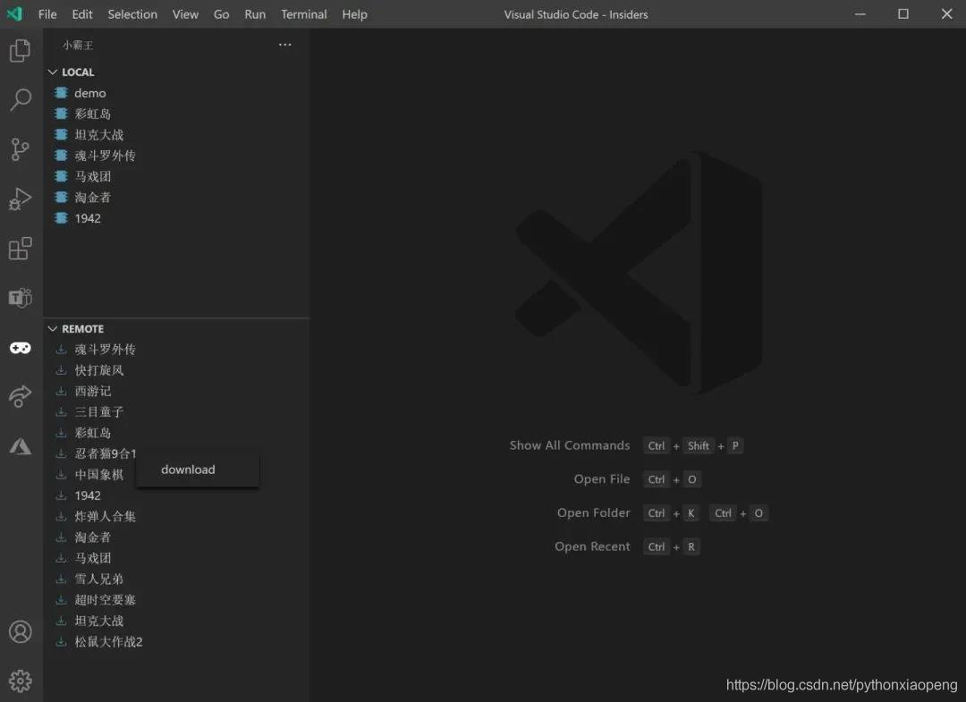This screenshot has width=966, height=702.
Task: Select 中国象棋 in REMOTE
Action: 98,475
